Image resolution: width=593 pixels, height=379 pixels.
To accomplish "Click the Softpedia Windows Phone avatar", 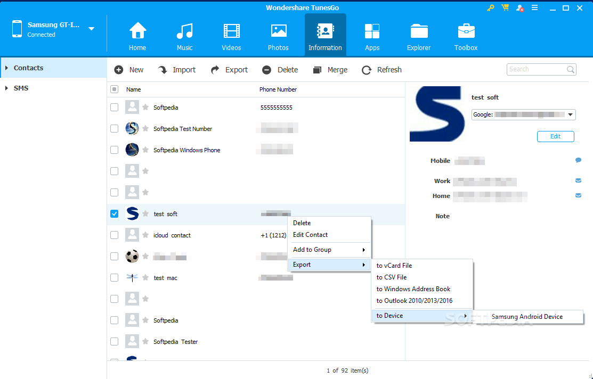I will [132, 150].
